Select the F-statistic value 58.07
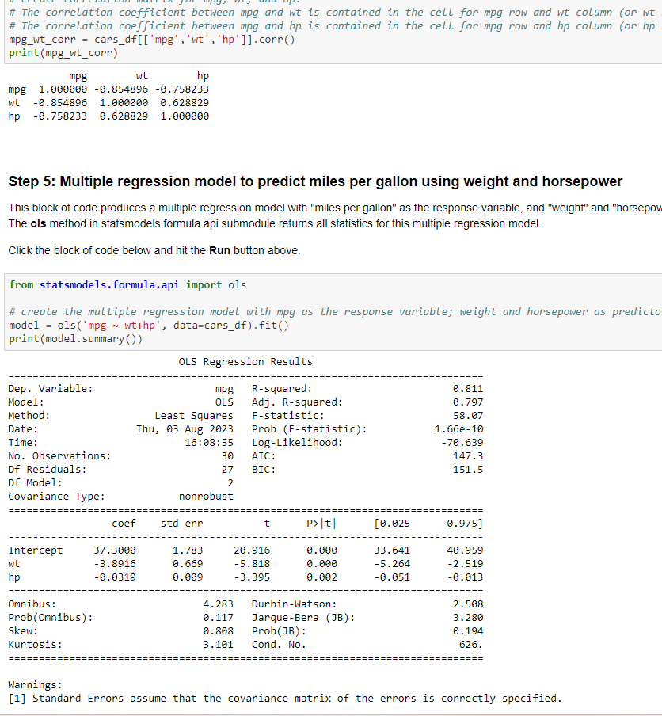662x716 pixels. point(468,416)
